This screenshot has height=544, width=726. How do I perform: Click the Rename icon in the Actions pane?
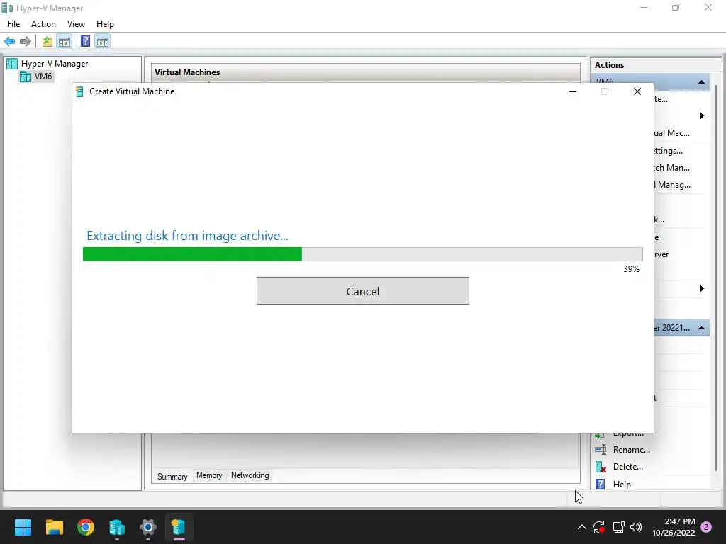pos(601,450)
